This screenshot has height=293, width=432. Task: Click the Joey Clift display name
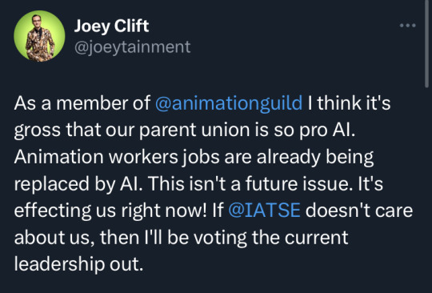[111, 26]
